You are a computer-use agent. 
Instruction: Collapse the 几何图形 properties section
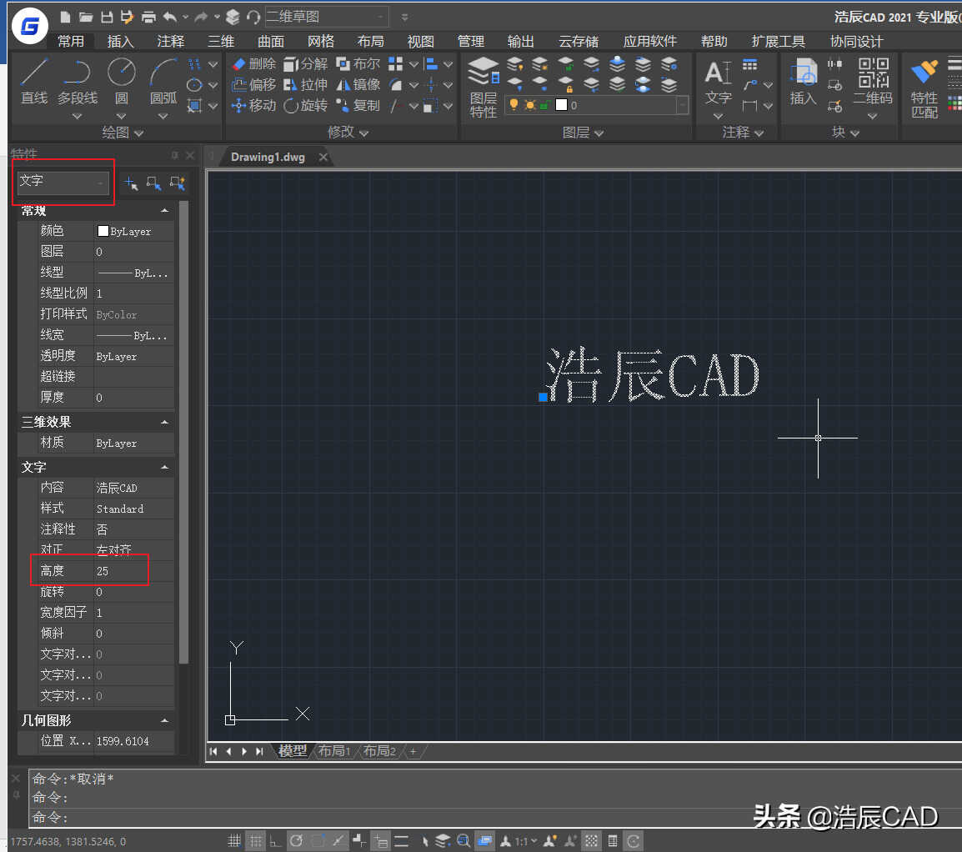coord(164,720)
